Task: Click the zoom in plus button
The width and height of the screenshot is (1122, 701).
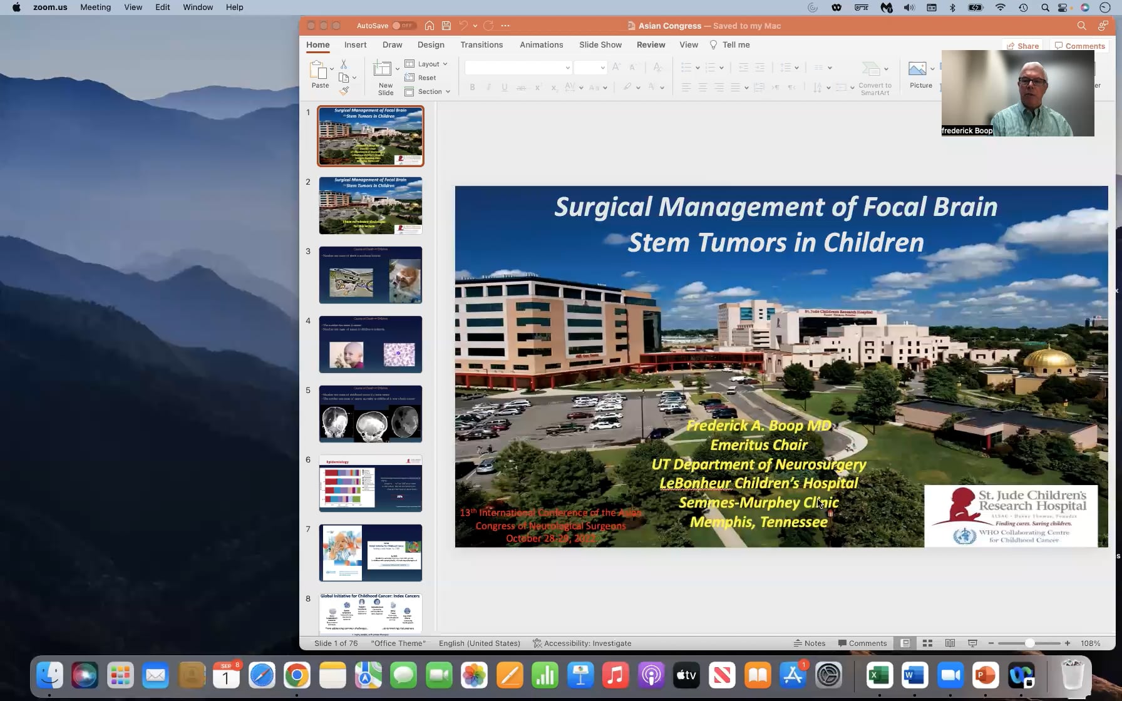Action: click(1067, 643)
